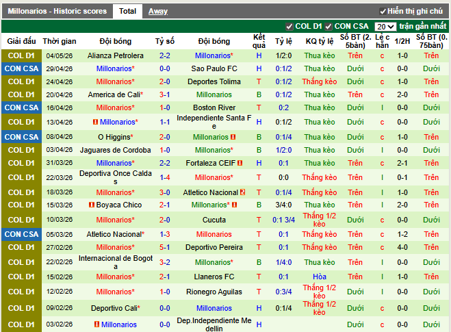The image size is (451, 332).
Task: Click odds 3/4:0 in the Boyaca Chico row
Action: 283,205
